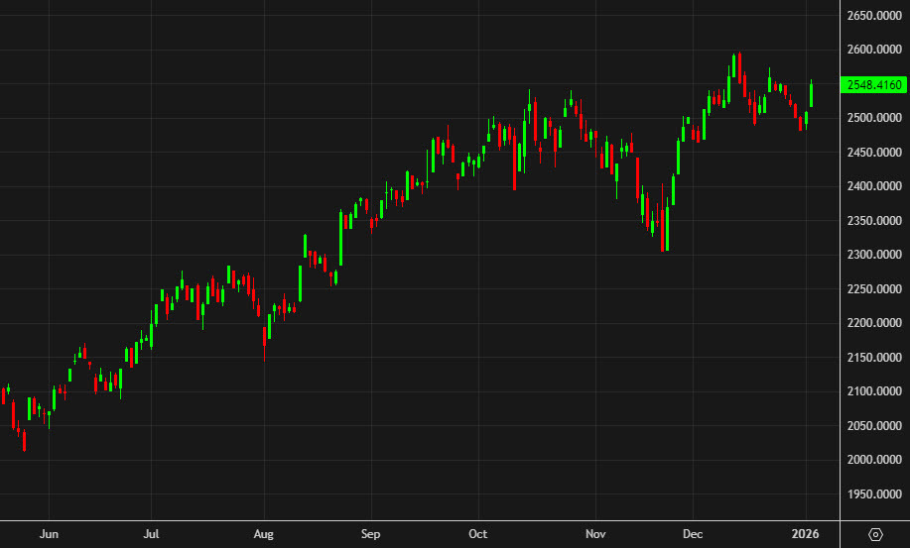This screenshot has height=548, width=910.
Task: Click the Aug label on time axis
Action: click(x=264, y=534)
